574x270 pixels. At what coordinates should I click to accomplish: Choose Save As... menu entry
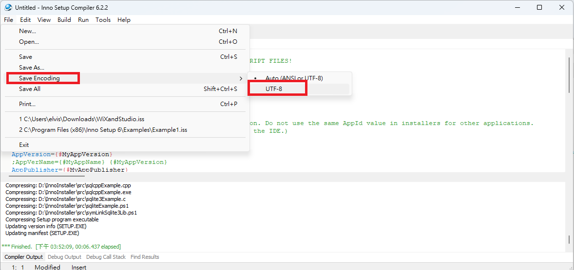pos(31,68)
